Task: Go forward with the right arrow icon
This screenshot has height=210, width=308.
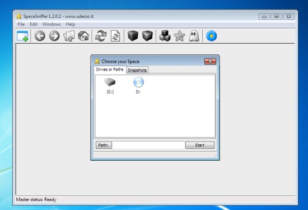Action: click(54, 36)
